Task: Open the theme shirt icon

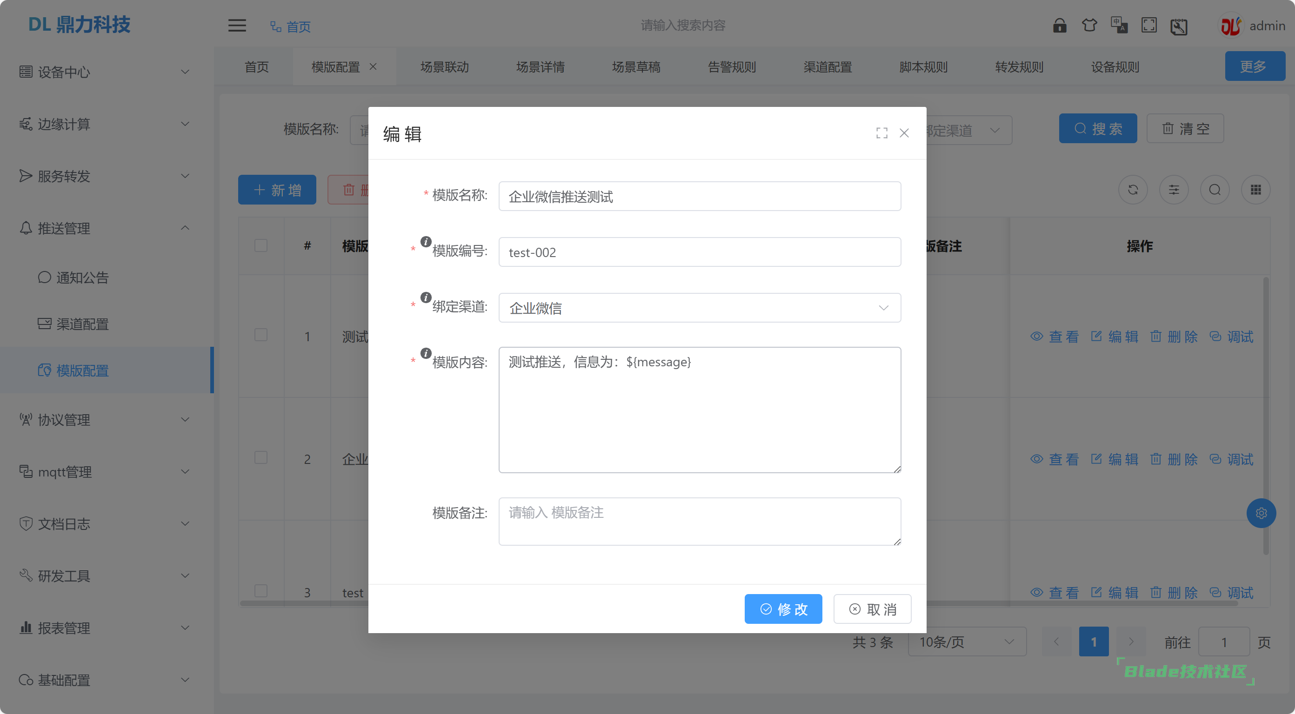Action: (1089, 25)
